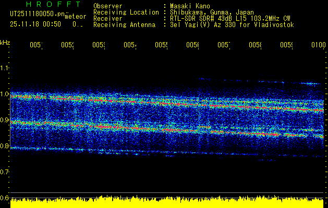Click the 0100 time axis marker
The height and width of the screenshot is (208, 328).
click(x=319, y=45)
